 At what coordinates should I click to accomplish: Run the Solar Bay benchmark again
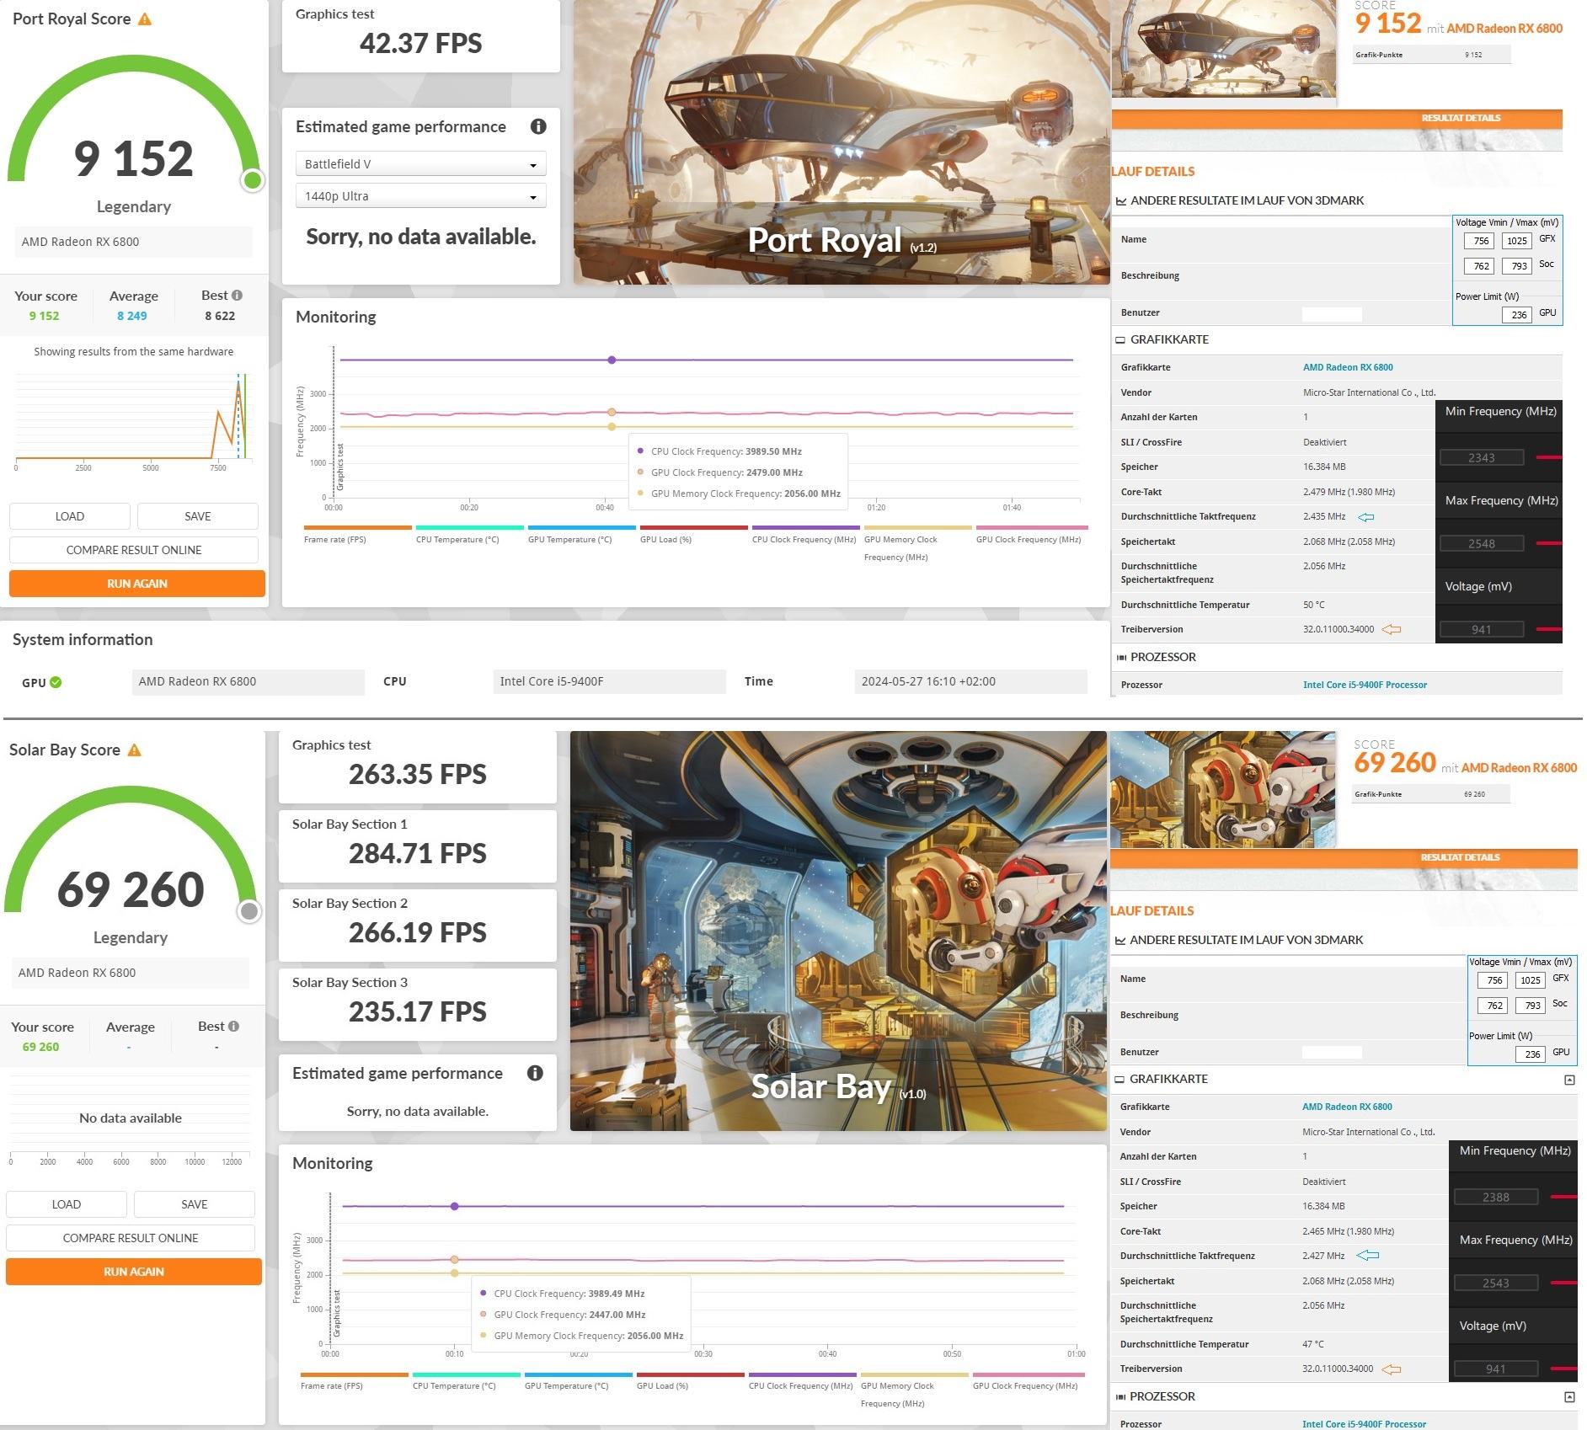coord(134,1272)
